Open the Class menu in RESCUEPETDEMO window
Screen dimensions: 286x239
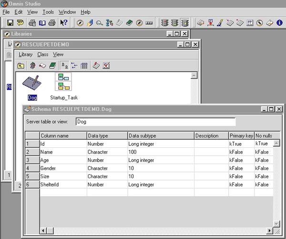pyautogui.click(x=43, y=54)
